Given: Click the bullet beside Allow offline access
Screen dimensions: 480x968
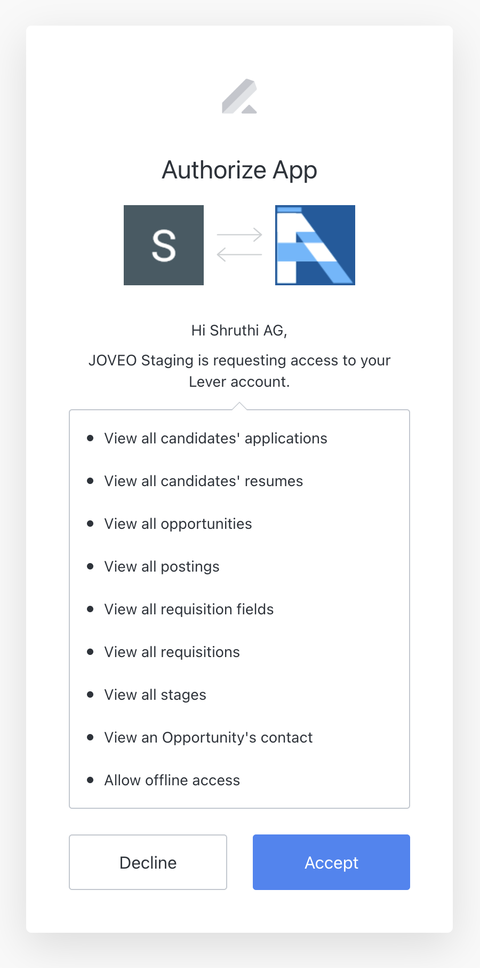Looking at the screenshot, I should [x=90, y=780].
